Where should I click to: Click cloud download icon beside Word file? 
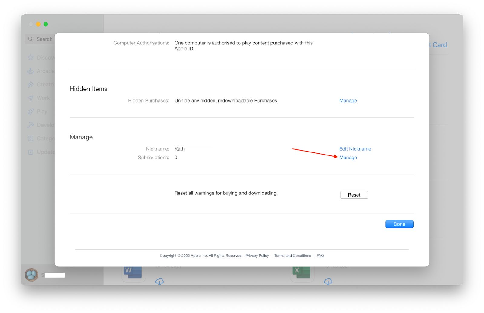(x=160, y=282)
